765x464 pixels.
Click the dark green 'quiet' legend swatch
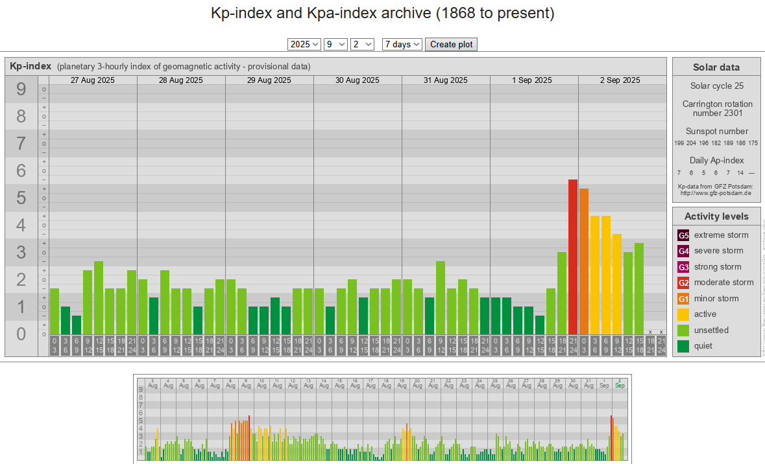click(x=683, y=346)
